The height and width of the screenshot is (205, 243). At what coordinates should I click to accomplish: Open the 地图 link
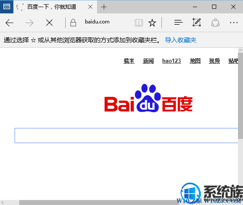[x=195, y=61]
